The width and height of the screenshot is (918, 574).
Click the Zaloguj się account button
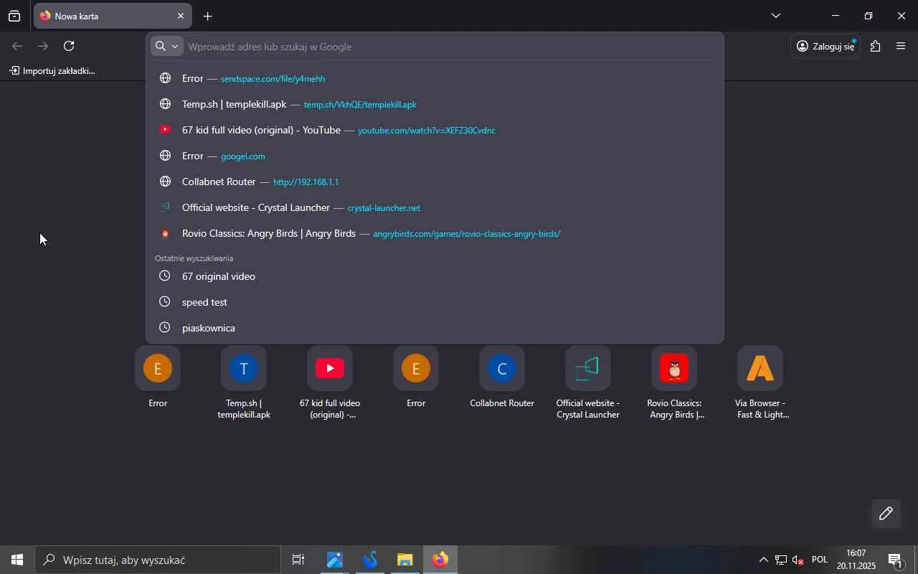(x=825, y=46)
